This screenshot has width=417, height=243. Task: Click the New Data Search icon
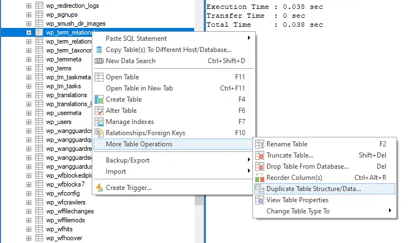pyautogui.click(x=99, y=61)
